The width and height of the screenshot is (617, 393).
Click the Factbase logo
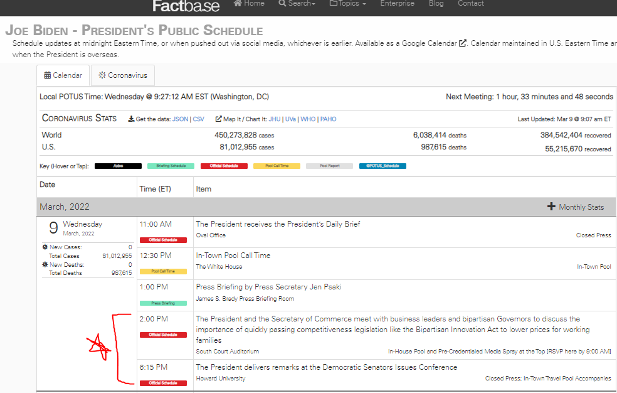186,6
